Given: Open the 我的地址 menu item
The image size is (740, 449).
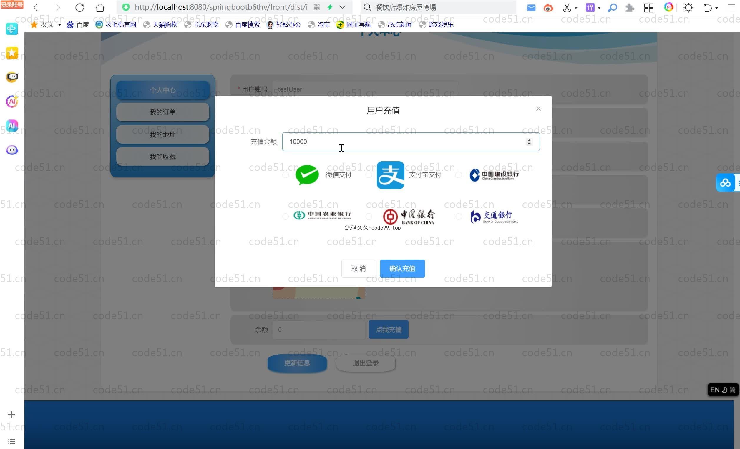Looking at the screenshot, I should (162, 134).
